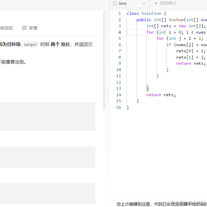Click the third gray example block
The image size is (207, 207).
tap(48, 193)
